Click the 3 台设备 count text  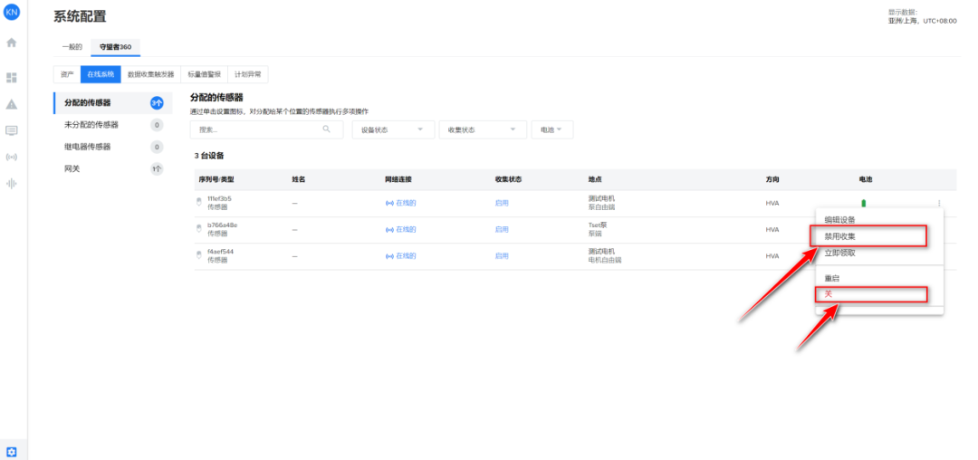(x=209, y=156)
